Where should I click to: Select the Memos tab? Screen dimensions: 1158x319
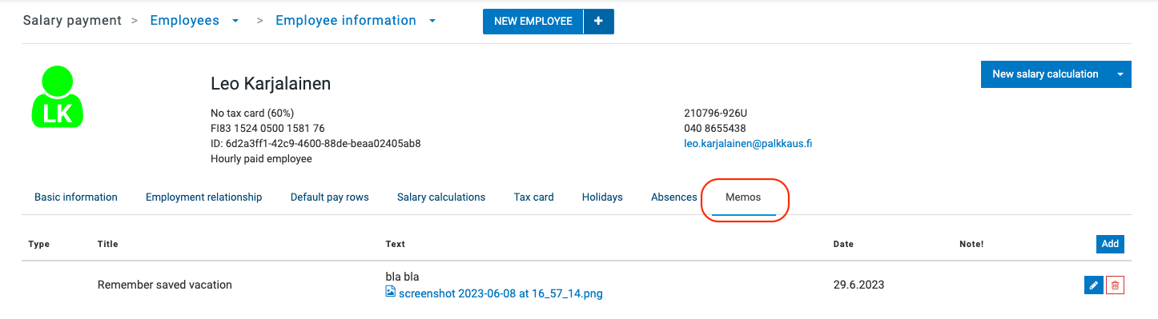743,197
